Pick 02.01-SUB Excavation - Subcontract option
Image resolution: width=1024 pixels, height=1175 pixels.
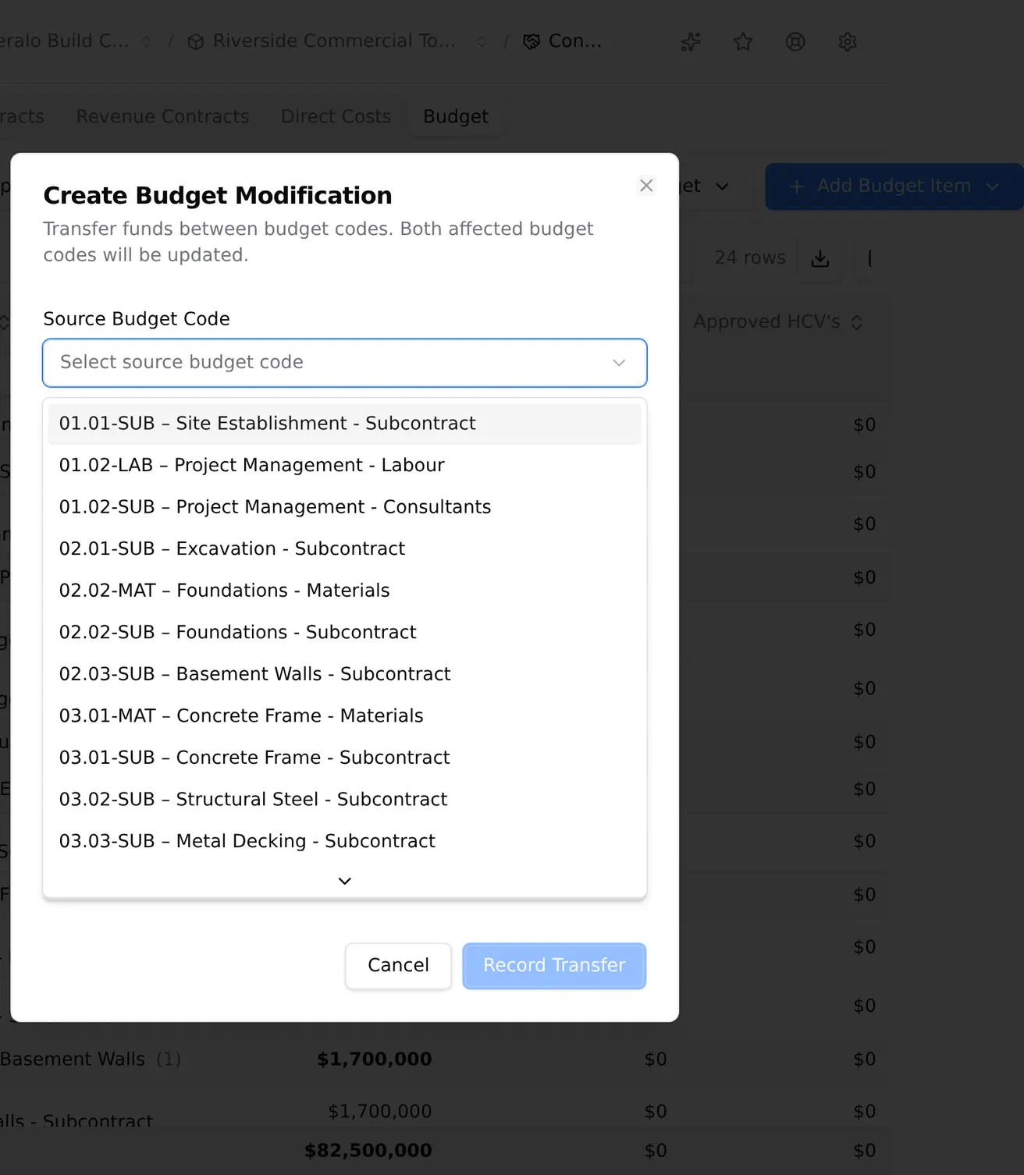point(344,549)
